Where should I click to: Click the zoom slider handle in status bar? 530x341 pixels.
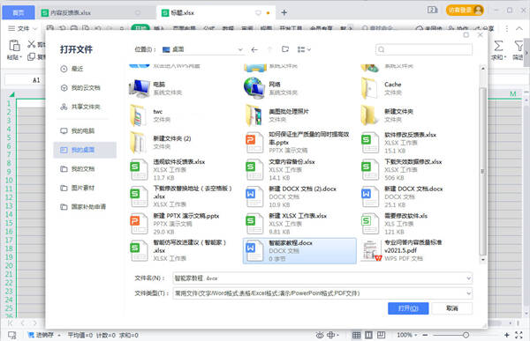pos(466,335)
